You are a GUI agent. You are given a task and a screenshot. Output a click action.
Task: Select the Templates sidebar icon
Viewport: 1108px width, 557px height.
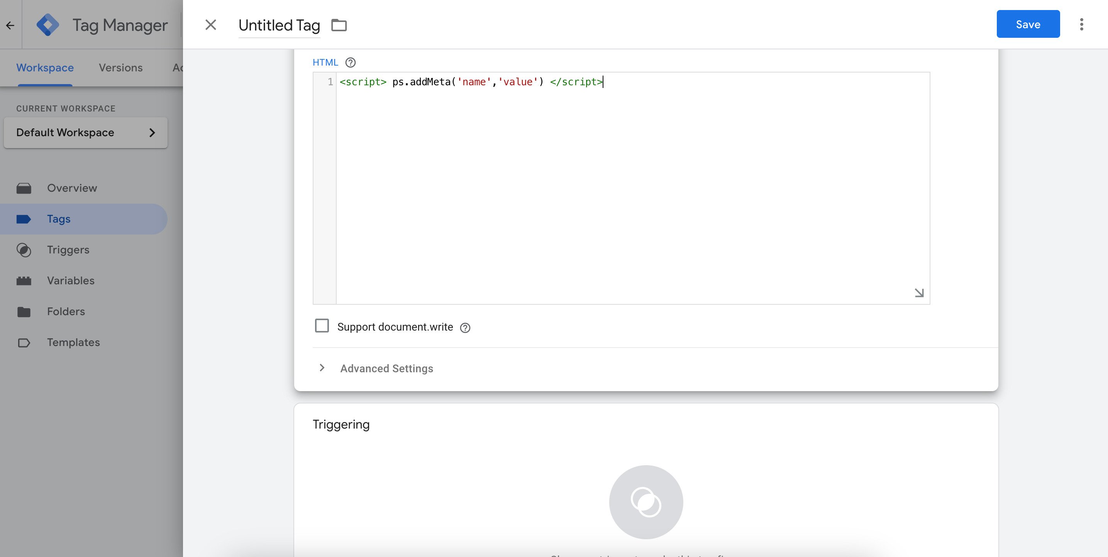click(x=24, y=343)
